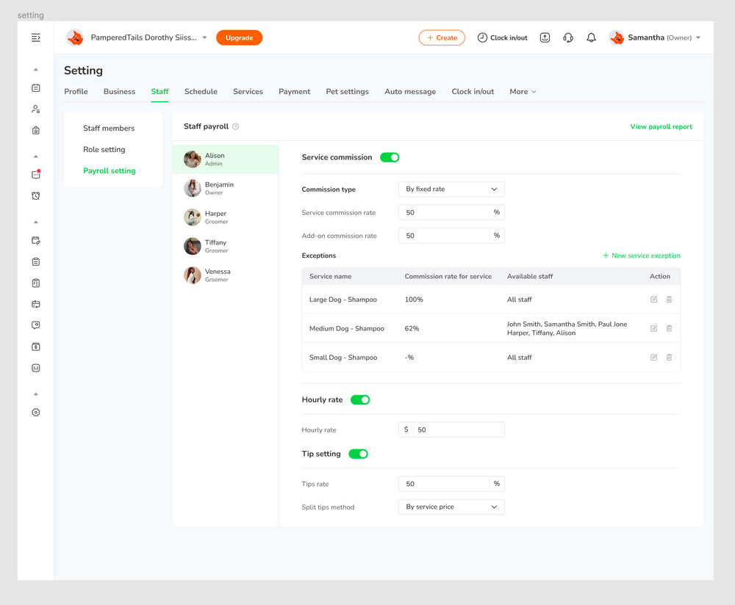The image size is (735, 605).
Task: Click the View payroll report link
Action: 660,126
